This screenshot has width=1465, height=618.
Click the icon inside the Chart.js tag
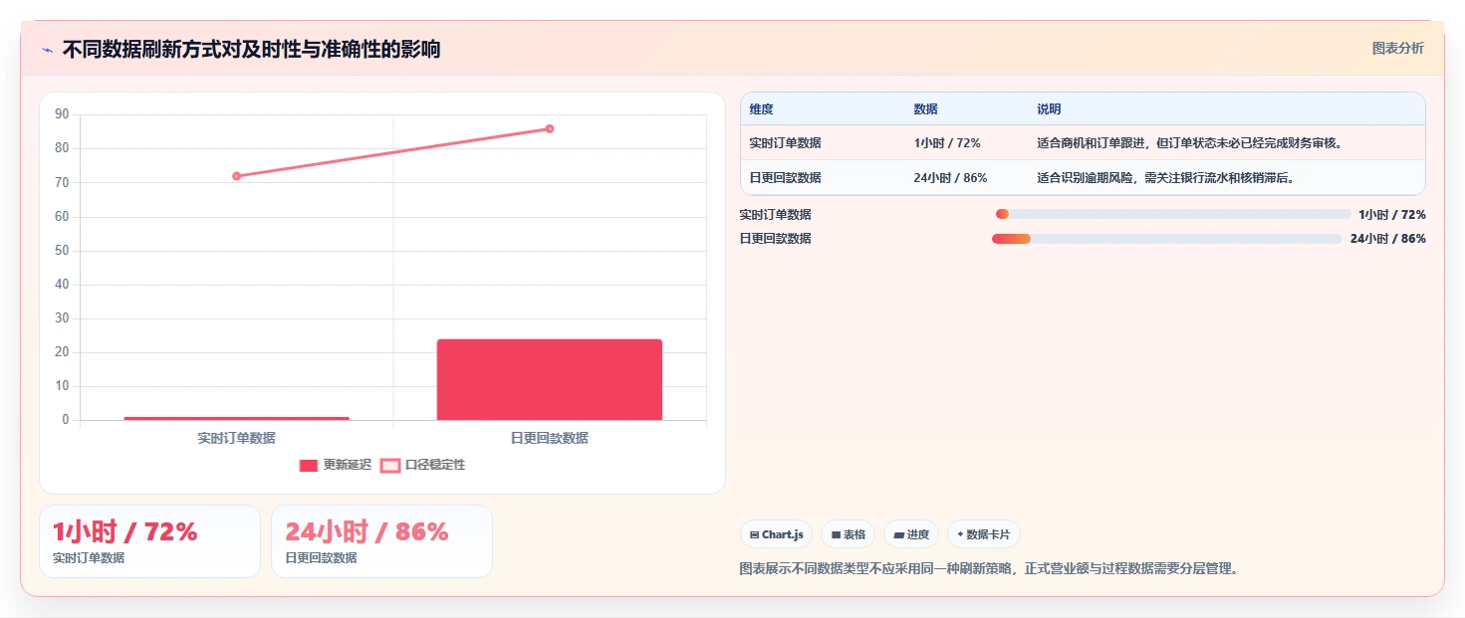click(x=754, y=534)
